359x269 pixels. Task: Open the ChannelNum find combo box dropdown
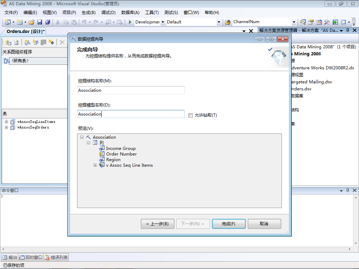click(294, 22)
